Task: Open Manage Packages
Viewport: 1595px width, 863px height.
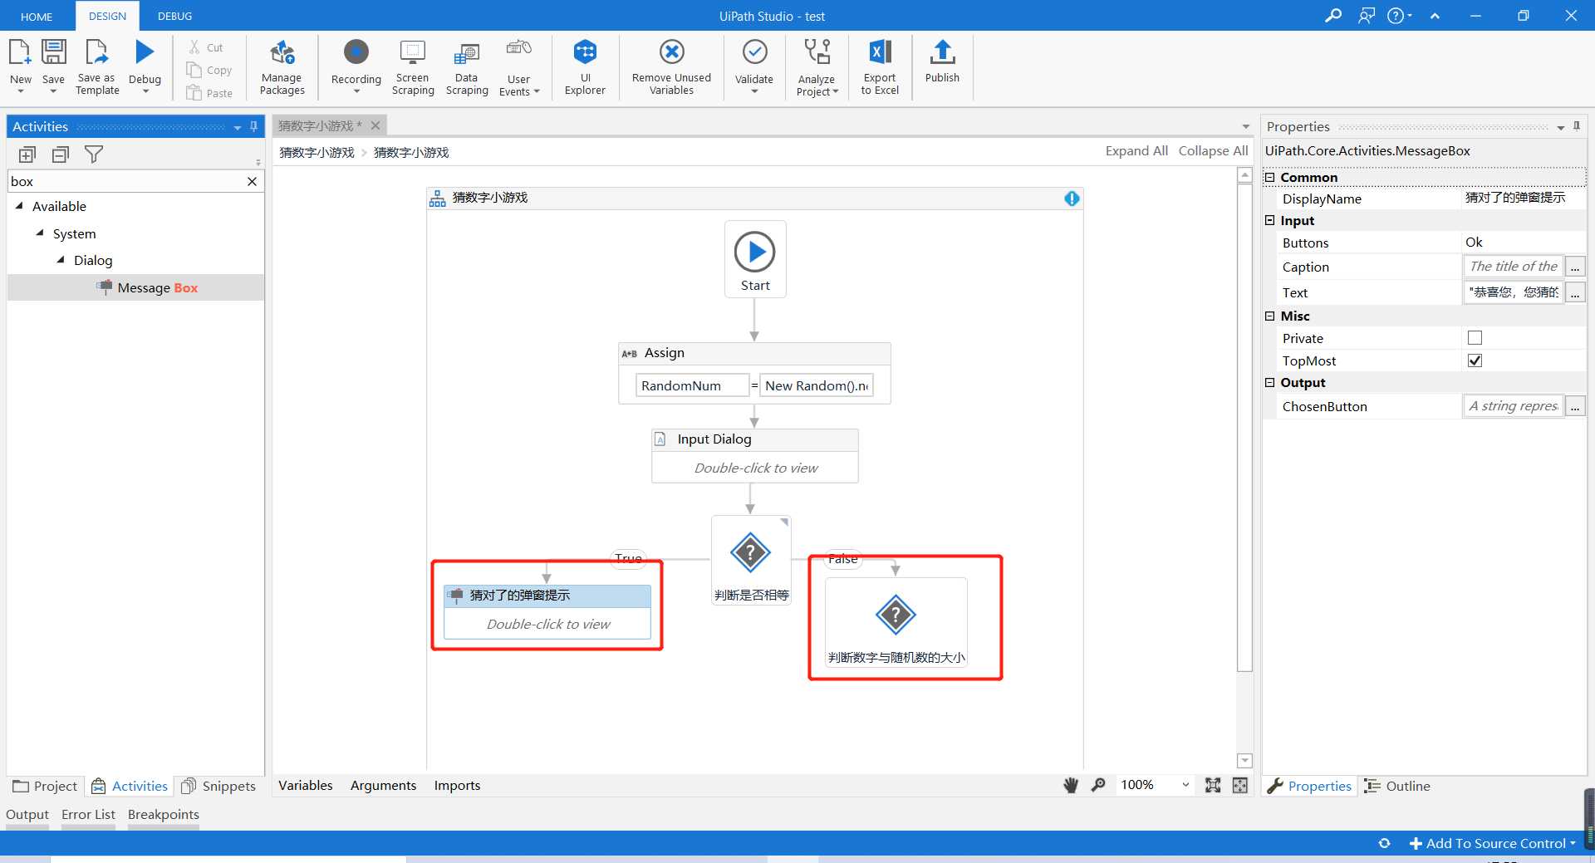Action: (x=282, y=66)
